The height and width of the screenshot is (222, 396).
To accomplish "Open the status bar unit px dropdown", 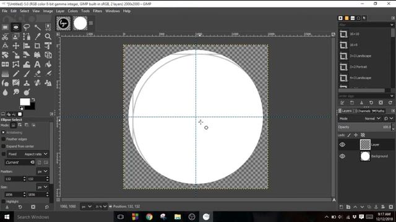I will [x=86, y=207].
